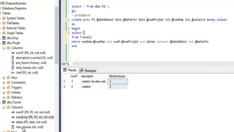
Task: Click the System Tables folder icon
Action: tap(4, 18)
